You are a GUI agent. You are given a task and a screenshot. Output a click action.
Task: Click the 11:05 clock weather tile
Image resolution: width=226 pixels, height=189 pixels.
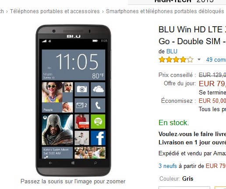(x=74, y=65)
